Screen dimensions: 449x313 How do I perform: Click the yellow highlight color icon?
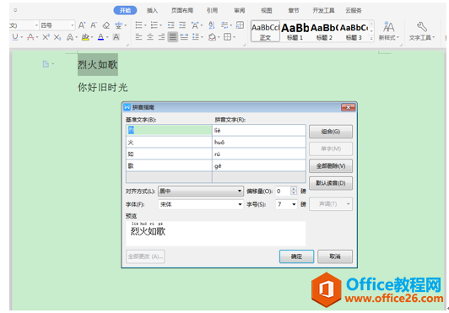(85, 37)
